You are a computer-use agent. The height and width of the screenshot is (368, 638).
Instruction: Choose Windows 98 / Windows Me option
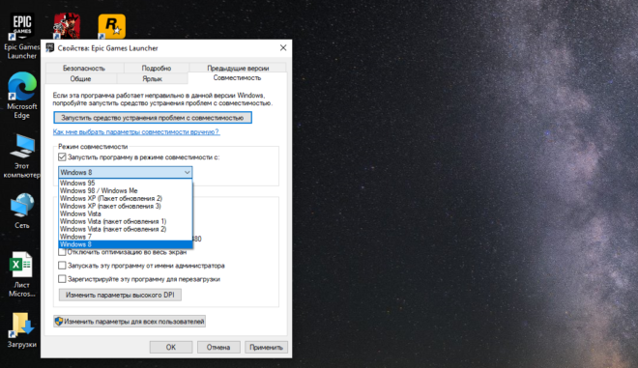126,190
